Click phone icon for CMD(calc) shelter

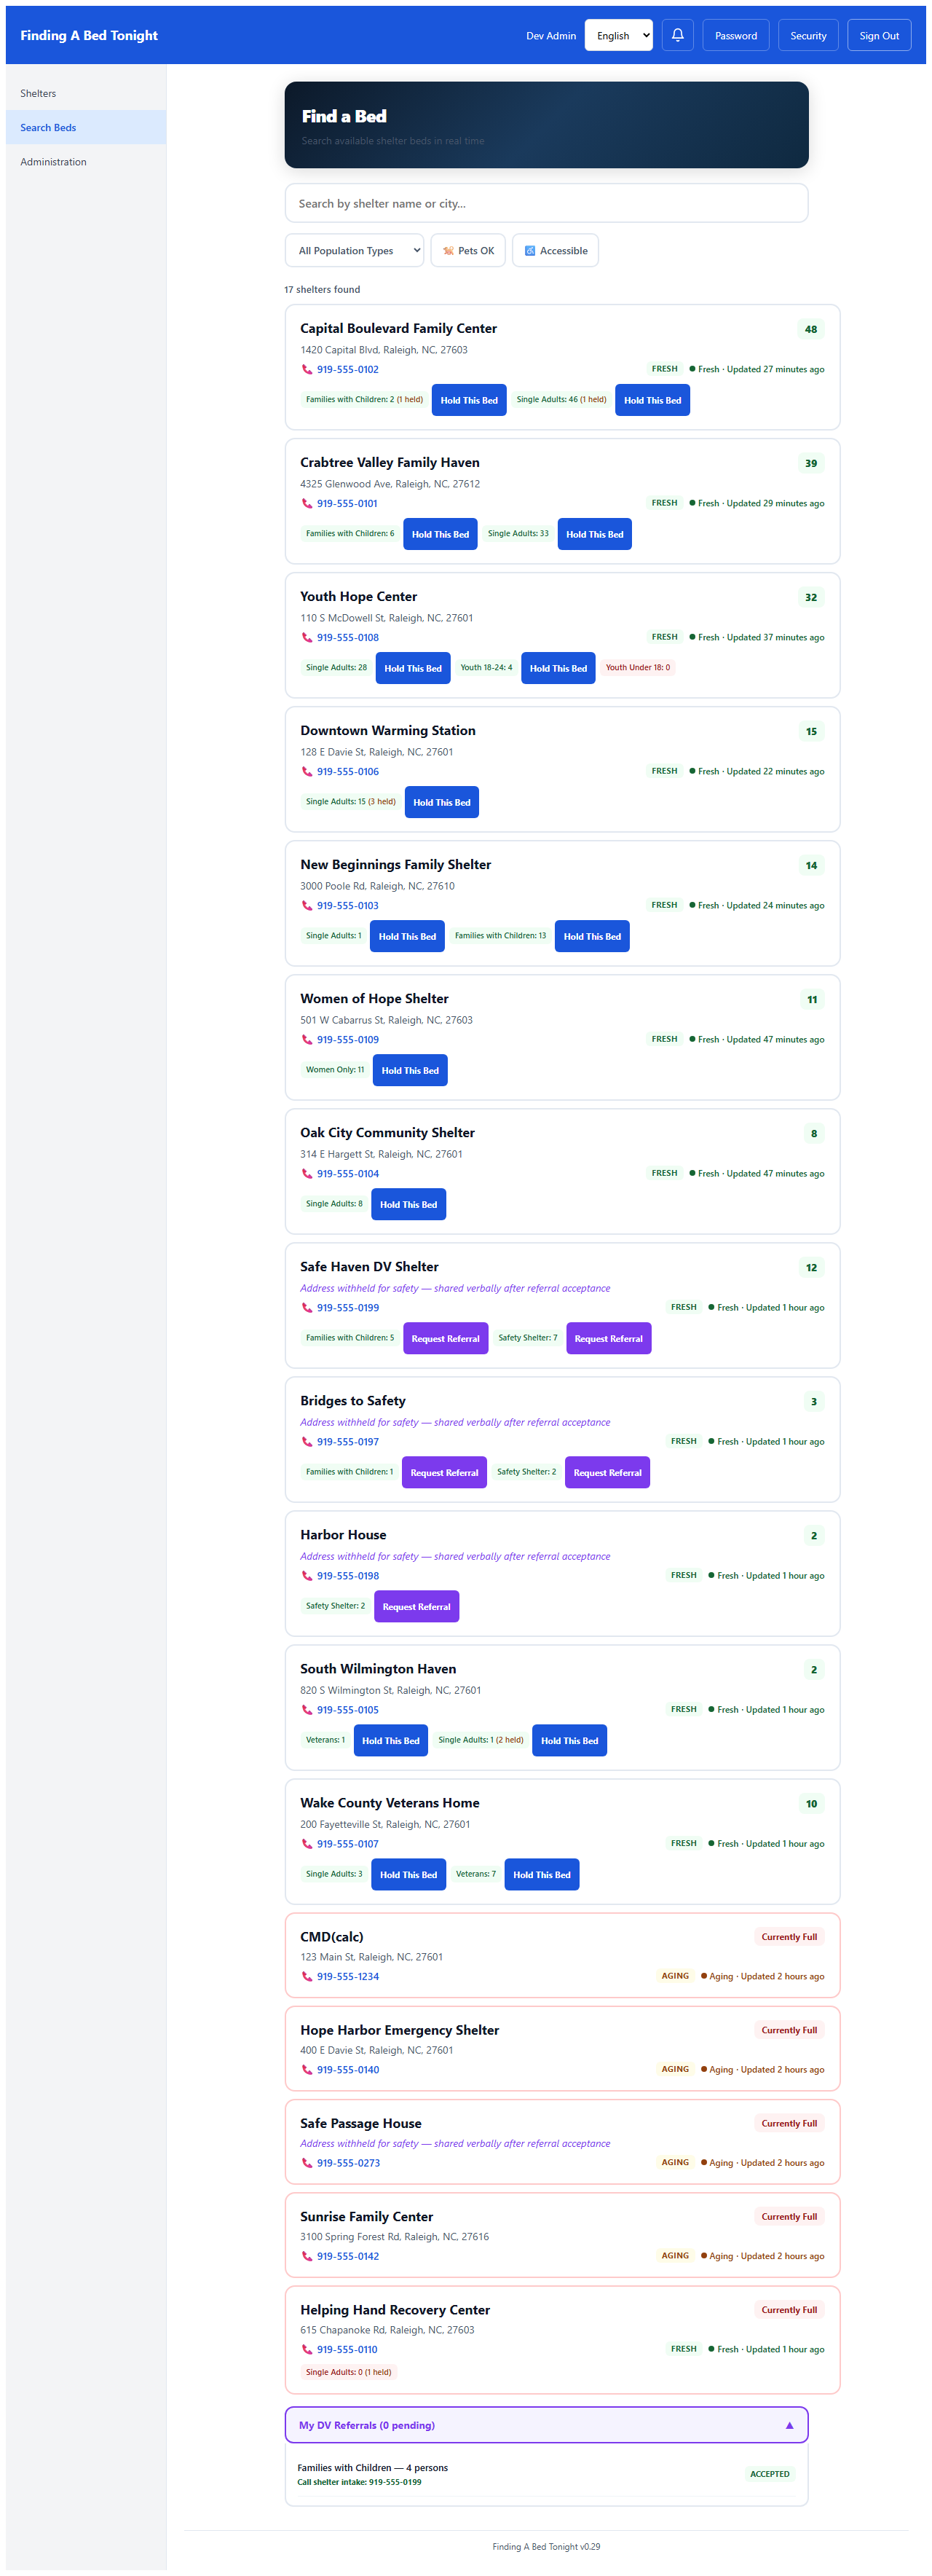(307, 1977)
